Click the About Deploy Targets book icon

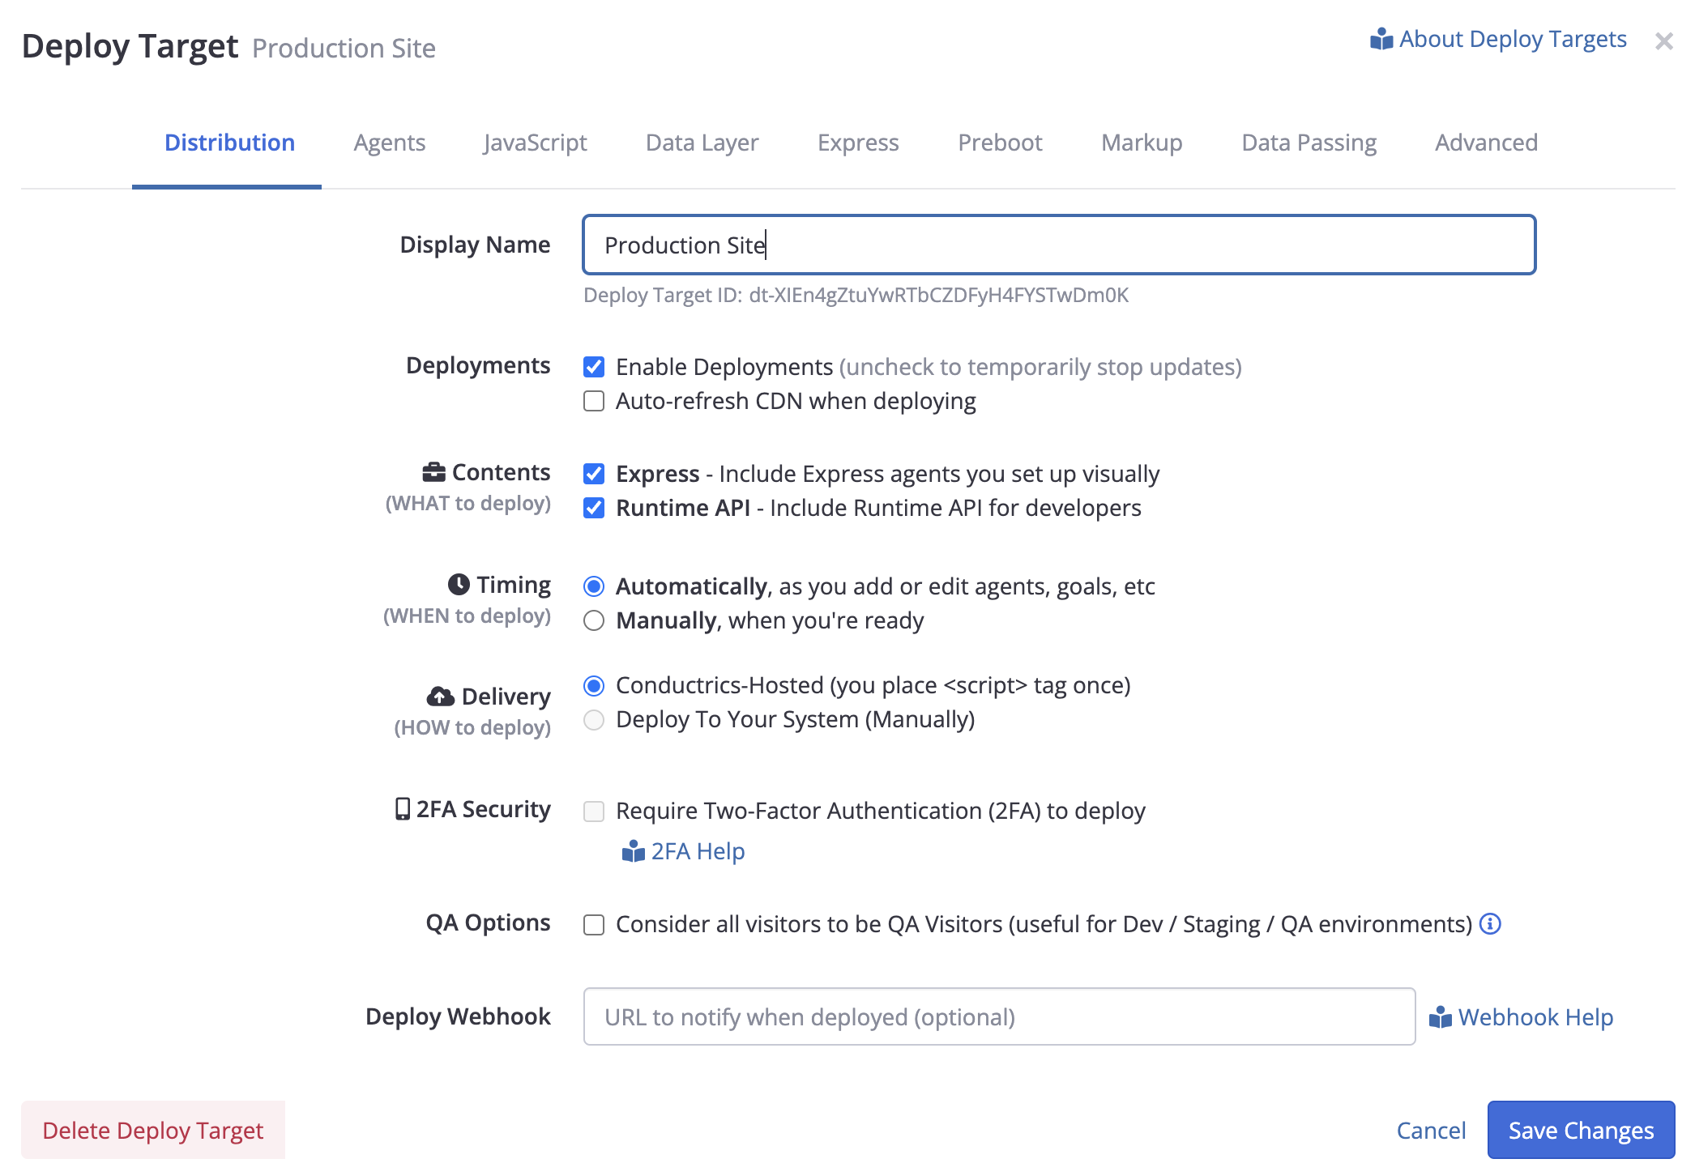point(1381,39)
